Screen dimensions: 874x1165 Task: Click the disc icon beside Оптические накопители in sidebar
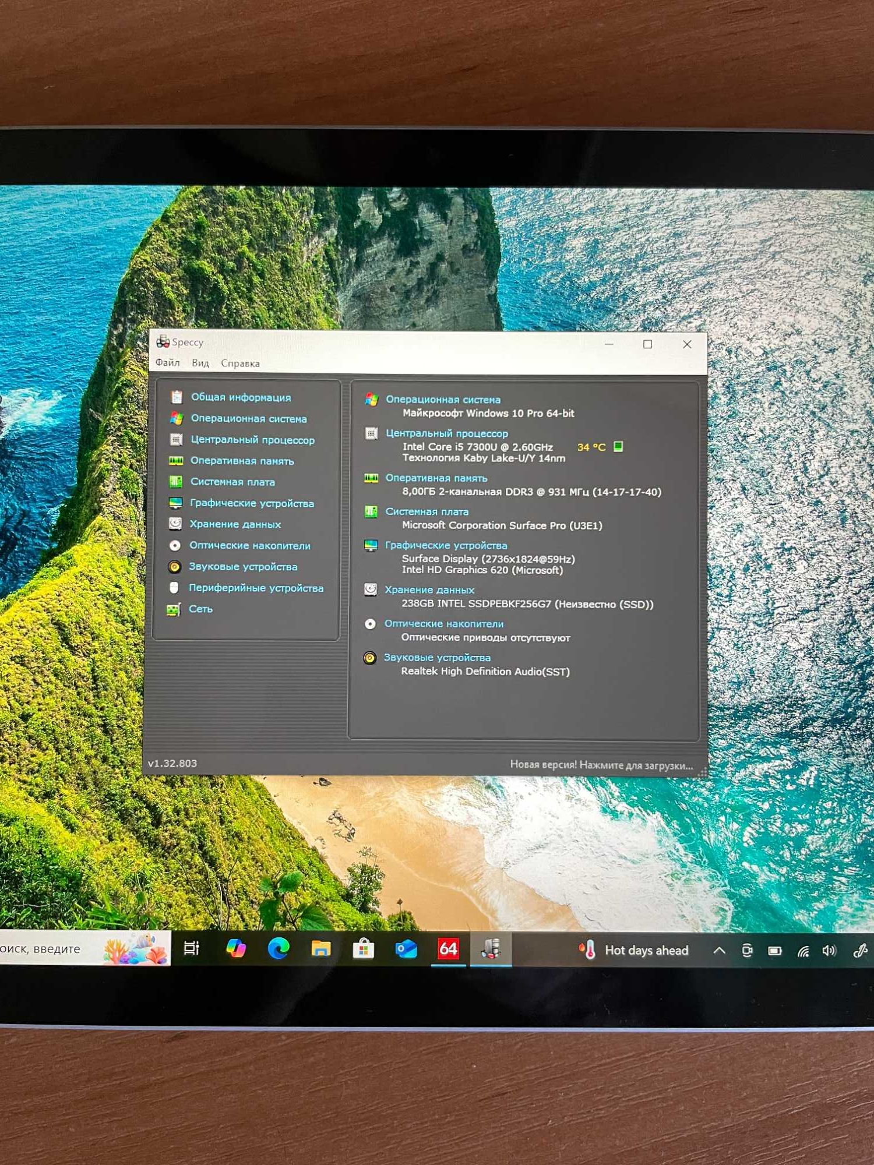pyautogui.click(x=175, y=545)
